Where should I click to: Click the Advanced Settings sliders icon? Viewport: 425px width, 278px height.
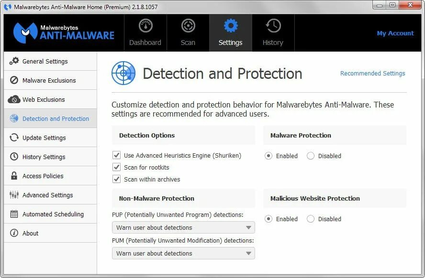(13, 195)
